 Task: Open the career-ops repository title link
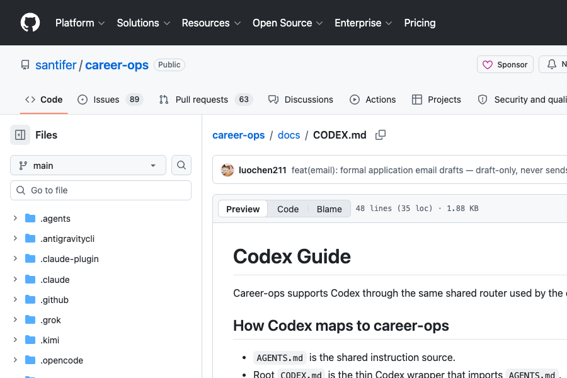[117, 65]
